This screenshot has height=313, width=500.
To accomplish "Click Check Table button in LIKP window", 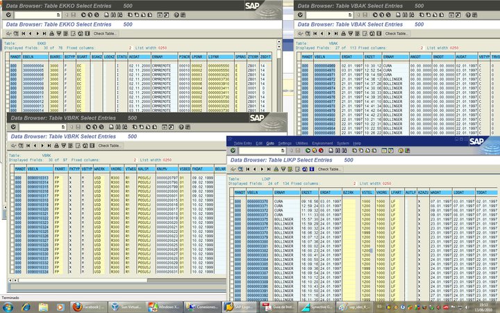I will point(330,169).
